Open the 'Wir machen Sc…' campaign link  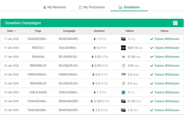tap(69, 57)
